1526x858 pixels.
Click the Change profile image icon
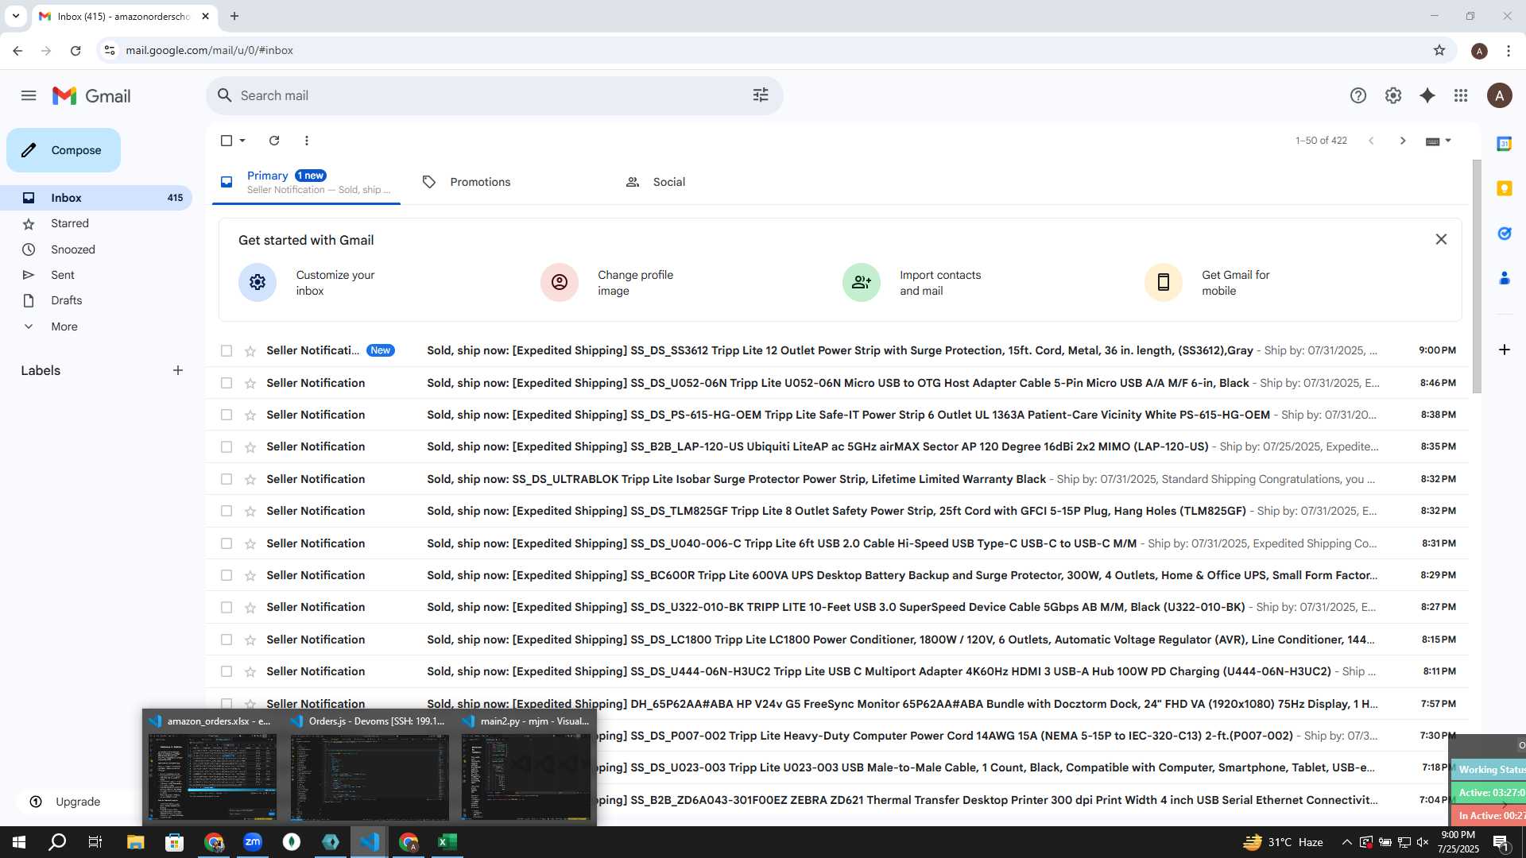(x=560, y=282)
